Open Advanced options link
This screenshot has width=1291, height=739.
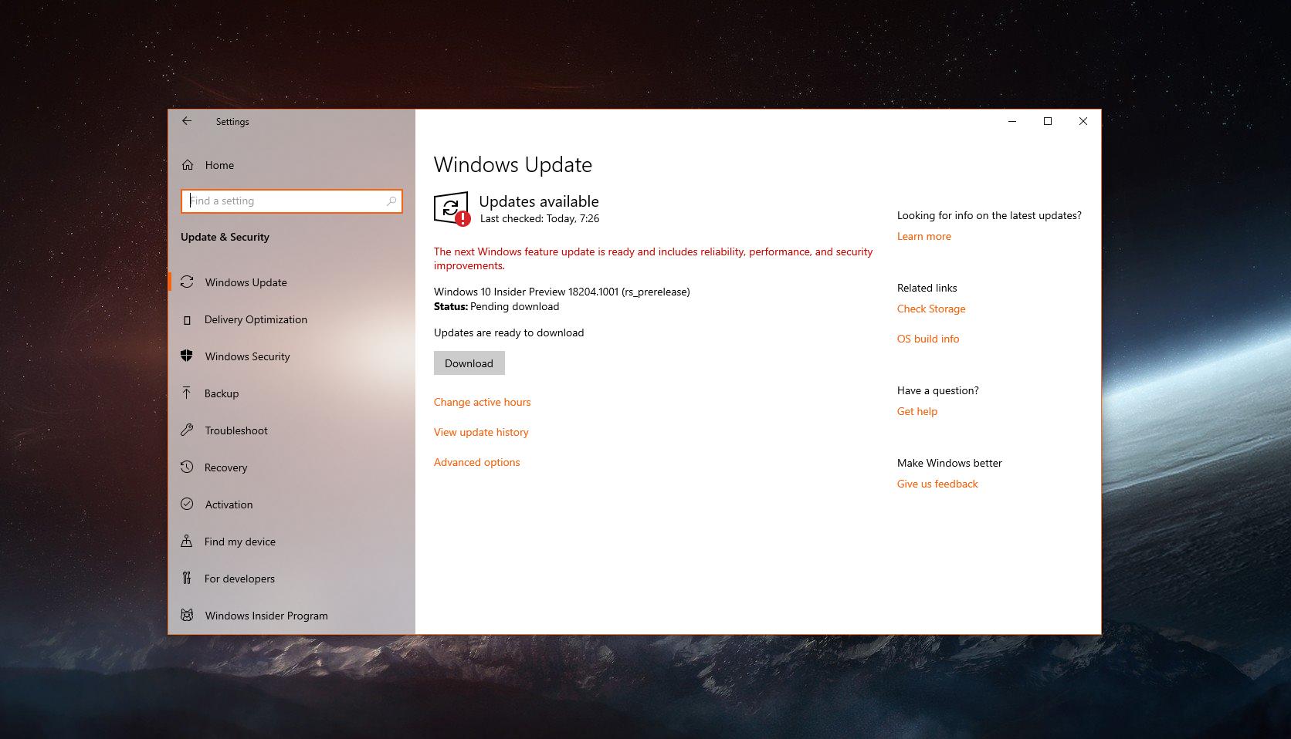476,462
